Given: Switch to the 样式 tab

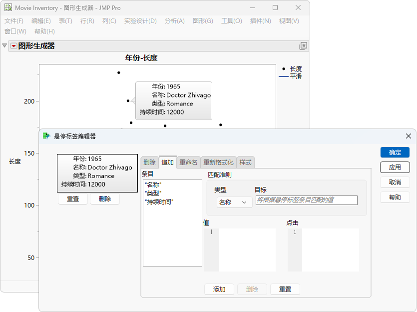Looking at the screenshot, I should pos(246,162).
